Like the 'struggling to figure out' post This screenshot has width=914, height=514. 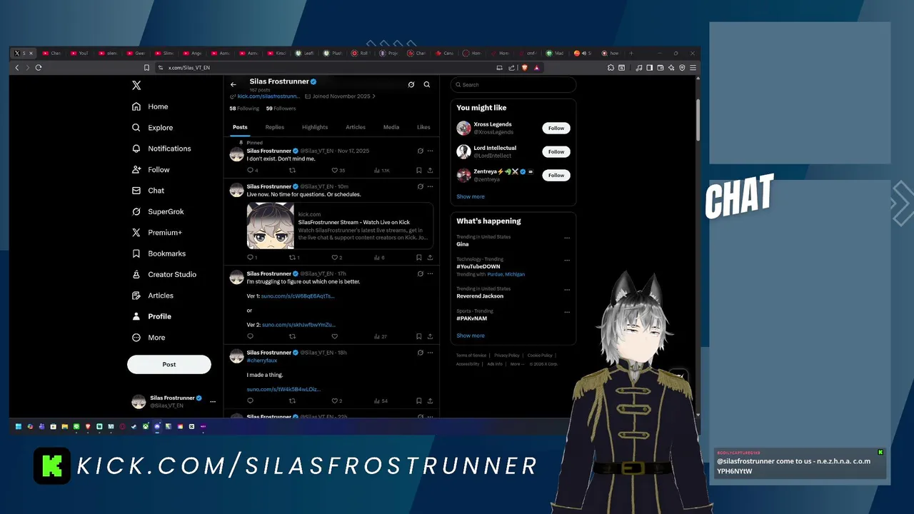(x=334, y=336)
